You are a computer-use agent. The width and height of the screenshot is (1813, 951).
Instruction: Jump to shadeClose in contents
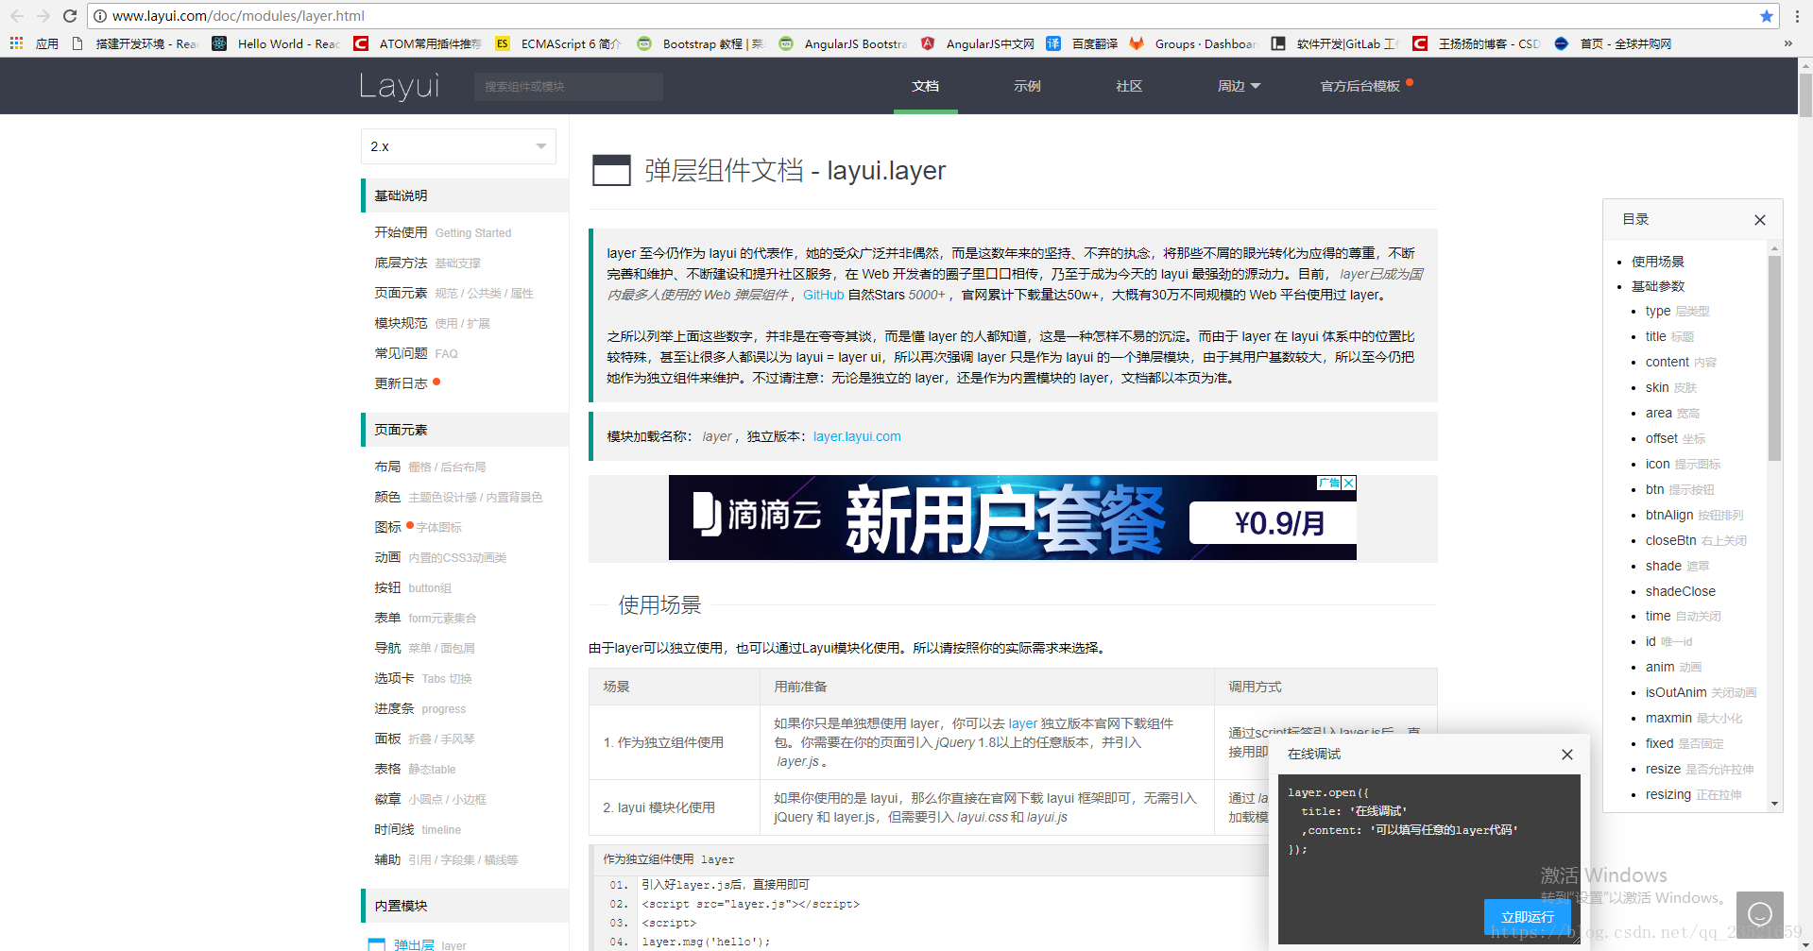[x=1680, y=591]
